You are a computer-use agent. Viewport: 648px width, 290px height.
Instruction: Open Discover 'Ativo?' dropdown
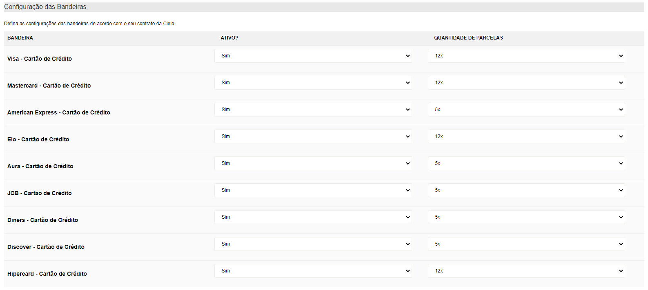pyautogui.click(x=313, y=244)
